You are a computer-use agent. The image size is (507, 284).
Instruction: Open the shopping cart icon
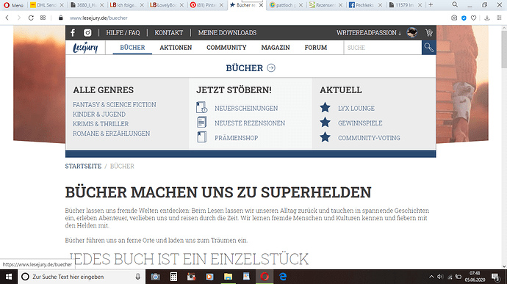click(429, 32)
